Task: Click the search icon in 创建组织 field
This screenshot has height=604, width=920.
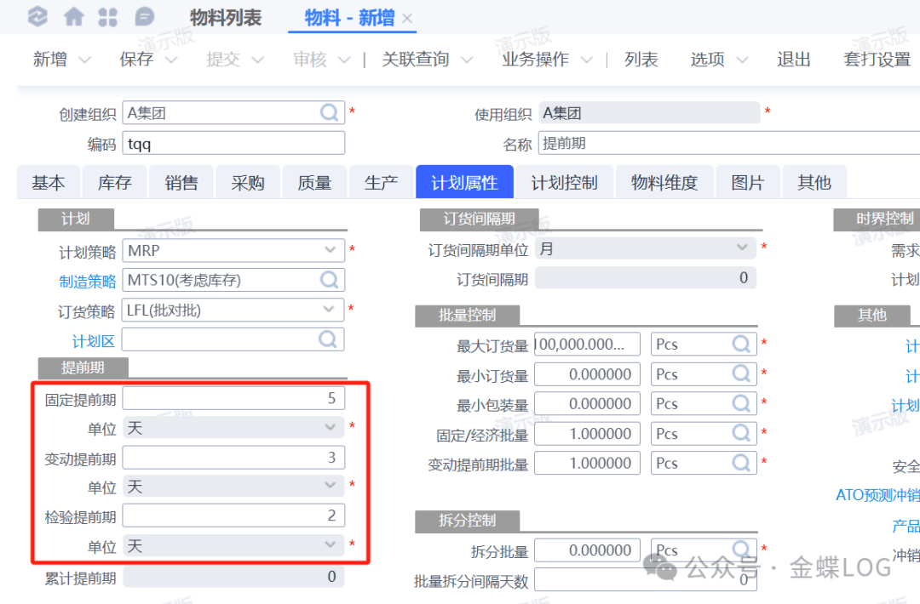Action: point(329,112)
